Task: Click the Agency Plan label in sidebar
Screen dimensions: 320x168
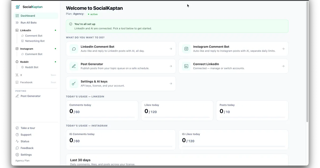Action: point(22,161)
